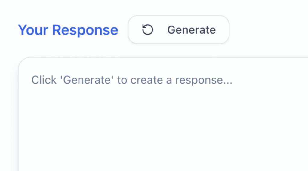This screenshot has width=308, height=171.
Task: Select the word 'Generate' inside the button
Action: tap(192, 30)
